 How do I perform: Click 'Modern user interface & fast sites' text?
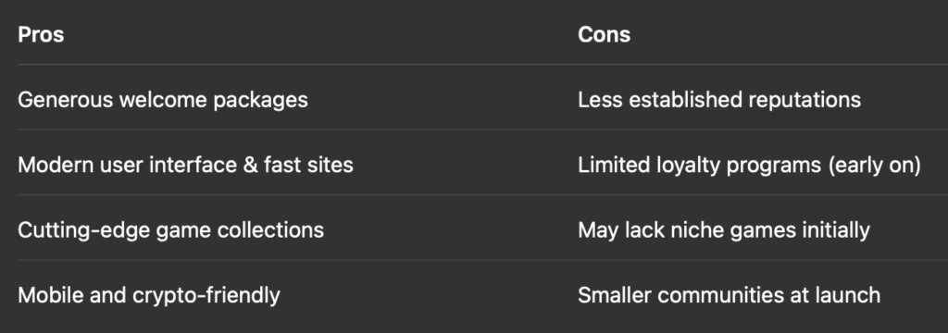tap(185, 165)
